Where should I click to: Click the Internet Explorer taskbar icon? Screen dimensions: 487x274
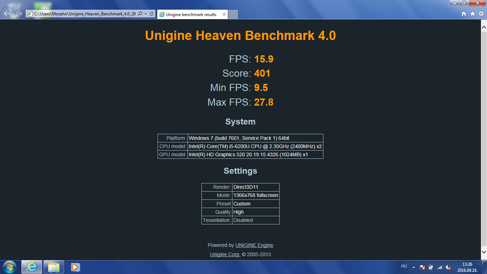tap(32, 267)
